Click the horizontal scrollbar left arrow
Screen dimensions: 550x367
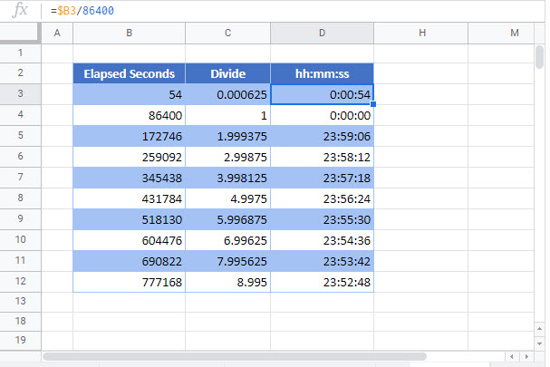tap(512, 356)
